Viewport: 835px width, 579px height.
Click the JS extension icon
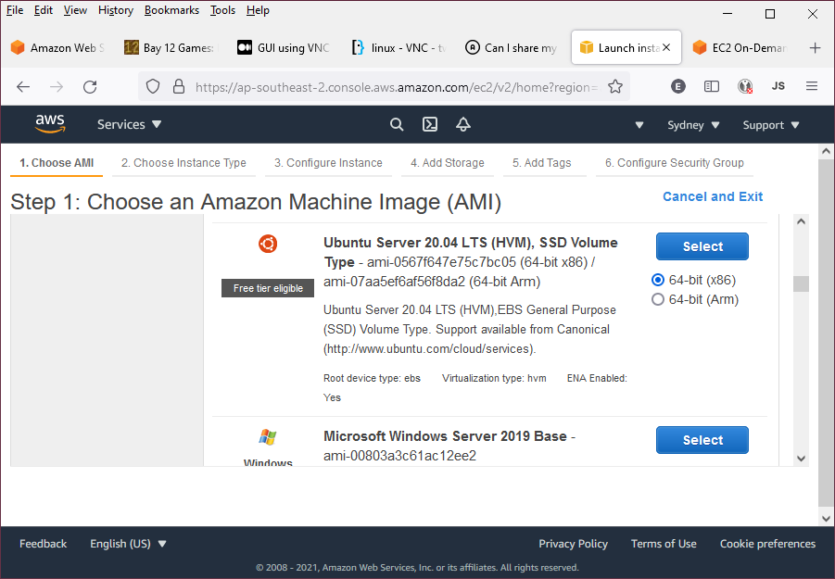[x=778, y=86]
